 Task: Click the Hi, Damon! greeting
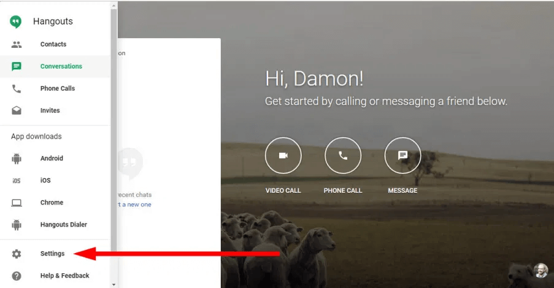tap(314, 78)
